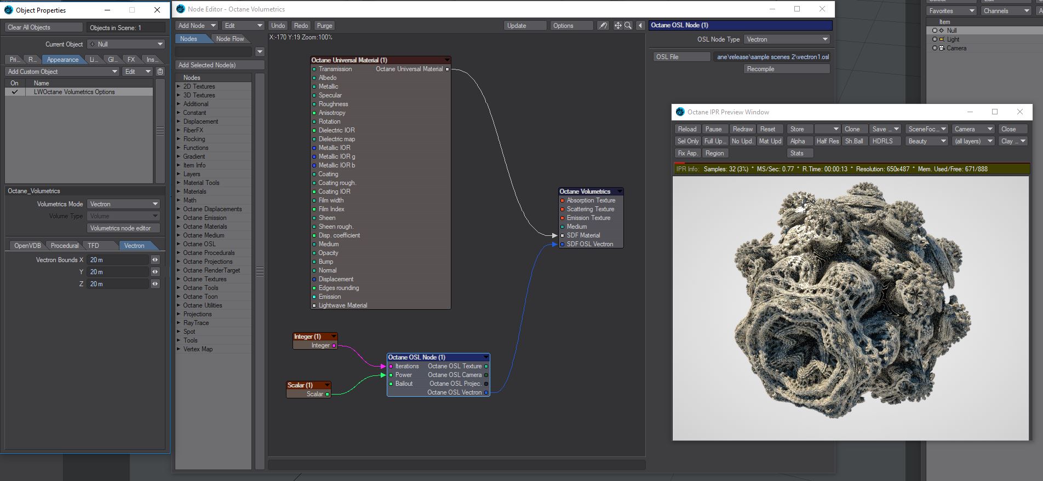
Task: Open the OSL Node Type dropdown
Action: (787, 39)
